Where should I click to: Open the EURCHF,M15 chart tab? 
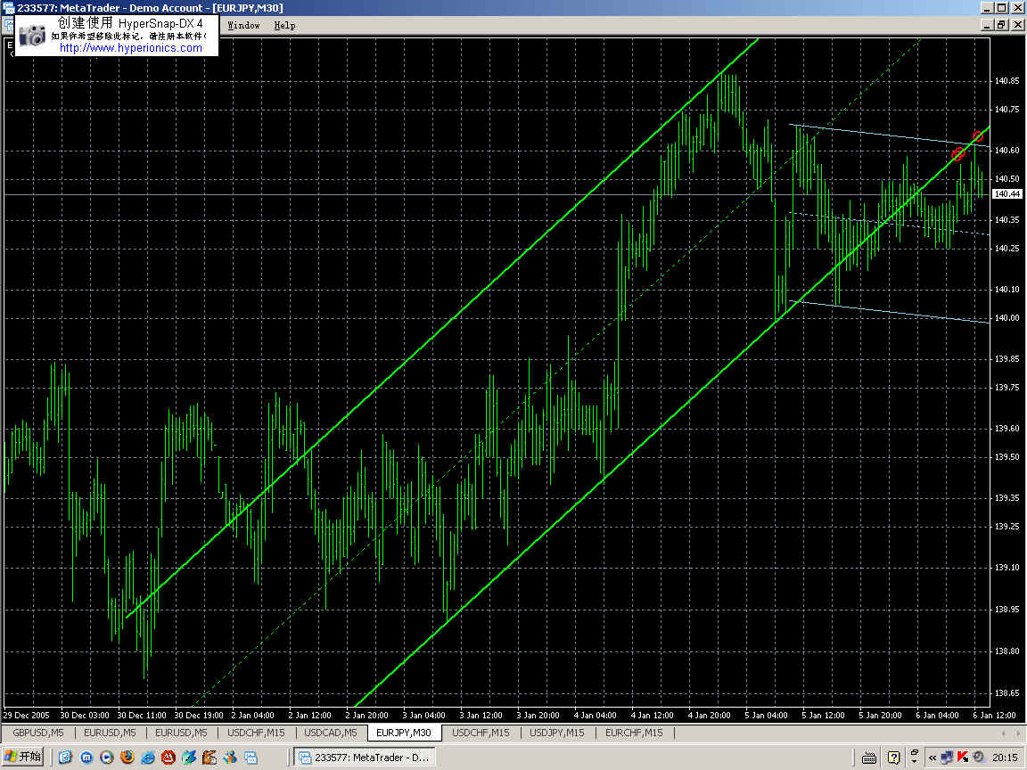click(633, 733)
